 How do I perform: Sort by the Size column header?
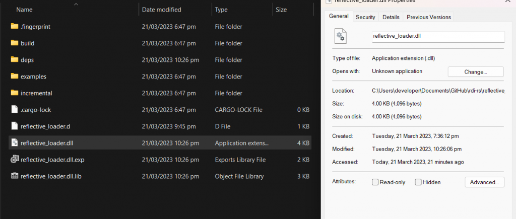pos(281,10)
